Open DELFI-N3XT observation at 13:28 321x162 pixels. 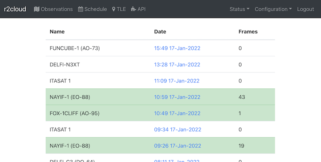pyautogui.click(x=177, y=64)
